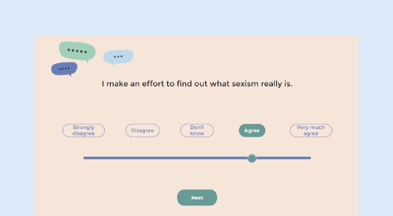
Task: Click the four dots in the dark blue bubble
Action: click(64, 69)
